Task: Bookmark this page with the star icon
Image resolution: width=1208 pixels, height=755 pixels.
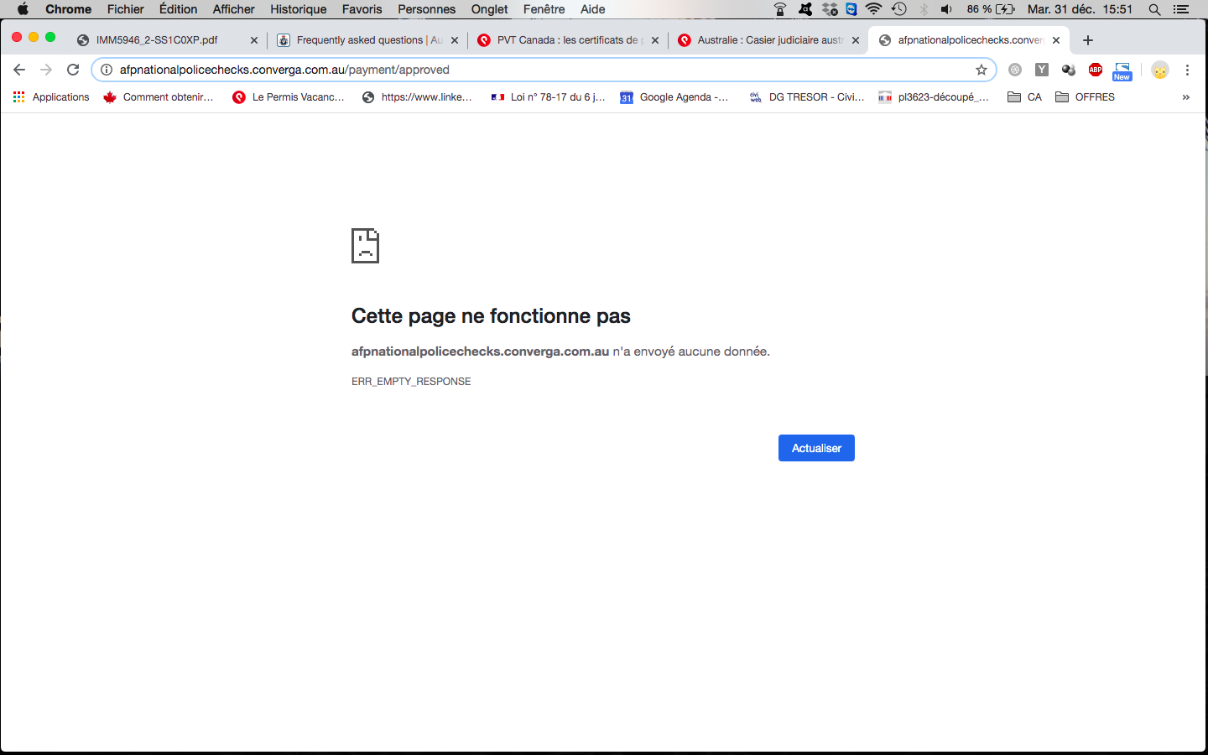Action: coord(981,70)
